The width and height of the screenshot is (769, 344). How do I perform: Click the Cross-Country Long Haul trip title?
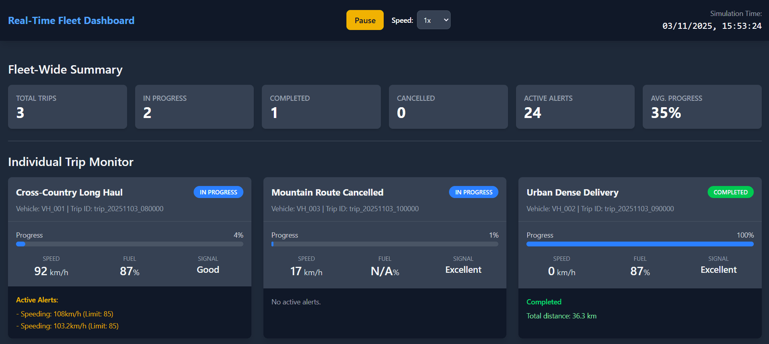tap(69, 192)
